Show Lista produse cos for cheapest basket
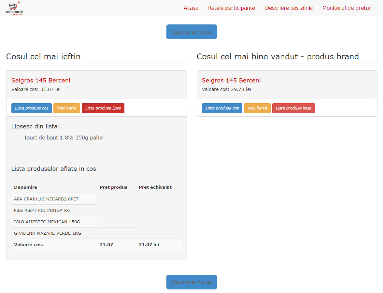The height and width of the screenshot is (293, 383). (32, 108)
